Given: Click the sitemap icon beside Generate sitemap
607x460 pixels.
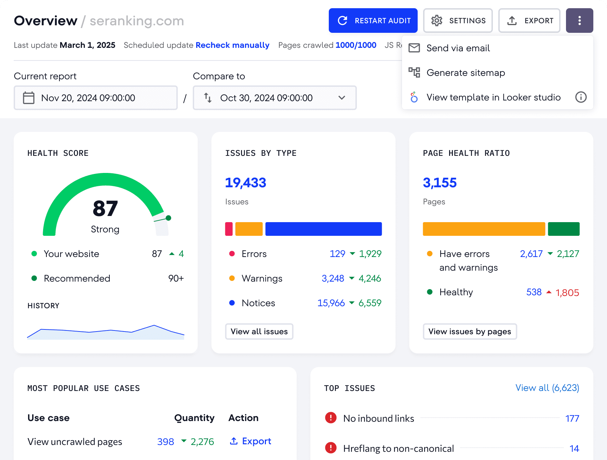Looking at the screenshot, I should [x=414, y=72].
